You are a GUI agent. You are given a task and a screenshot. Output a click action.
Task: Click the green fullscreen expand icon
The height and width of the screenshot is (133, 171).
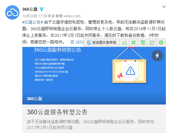pos(134,43)
